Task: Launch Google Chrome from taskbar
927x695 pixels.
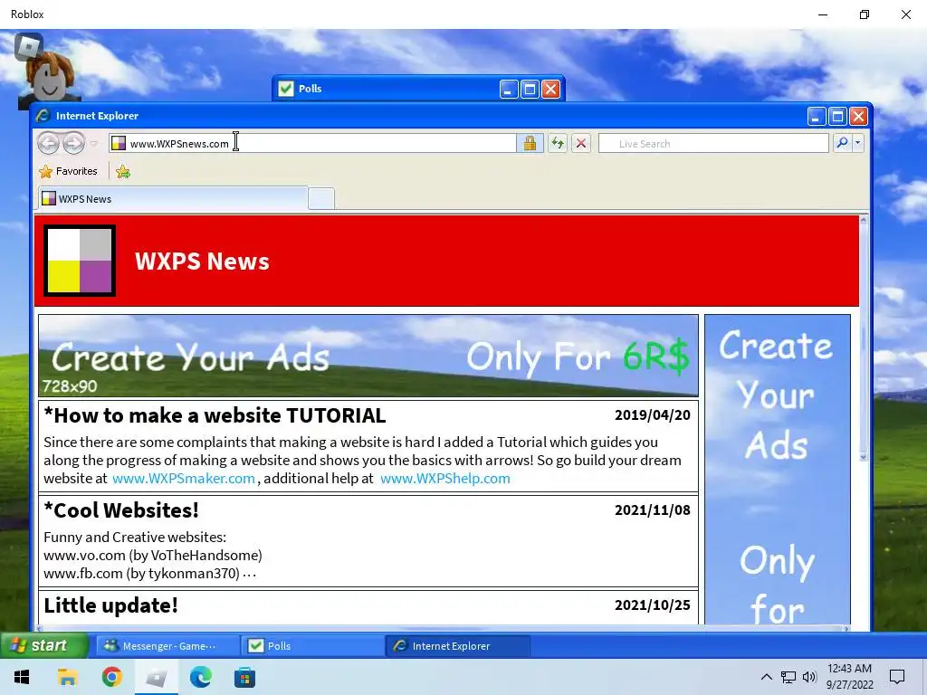Action: (x=111, y=677)
